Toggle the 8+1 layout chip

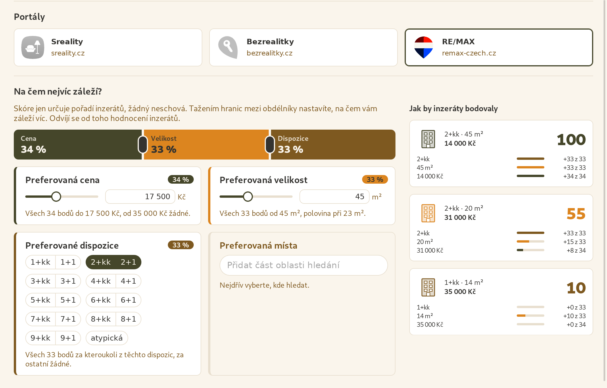tap(128, 319)
